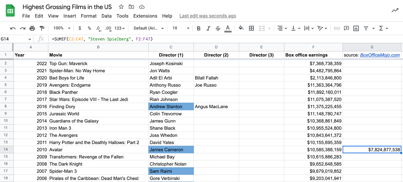The width and height of the screenshot is (403, 182).
Task: Open the Google Sheets home icon
Action: [x=10, y=11]
